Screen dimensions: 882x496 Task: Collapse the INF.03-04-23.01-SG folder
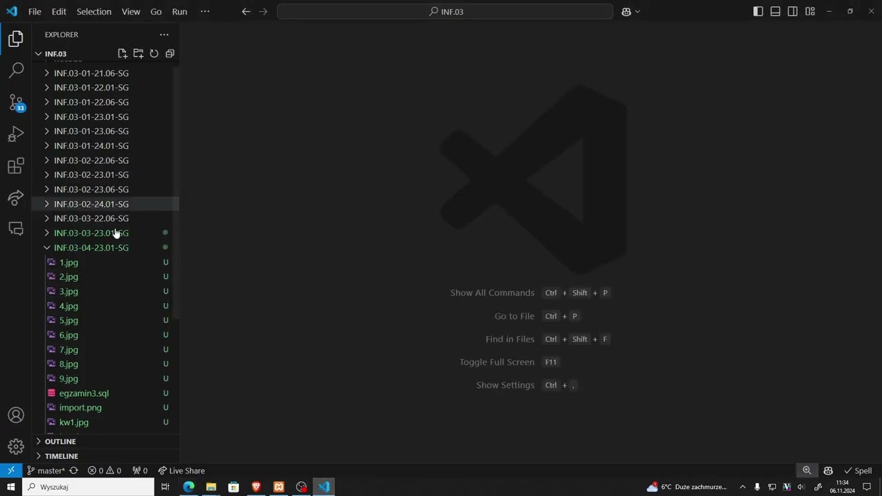click(105, 247)
